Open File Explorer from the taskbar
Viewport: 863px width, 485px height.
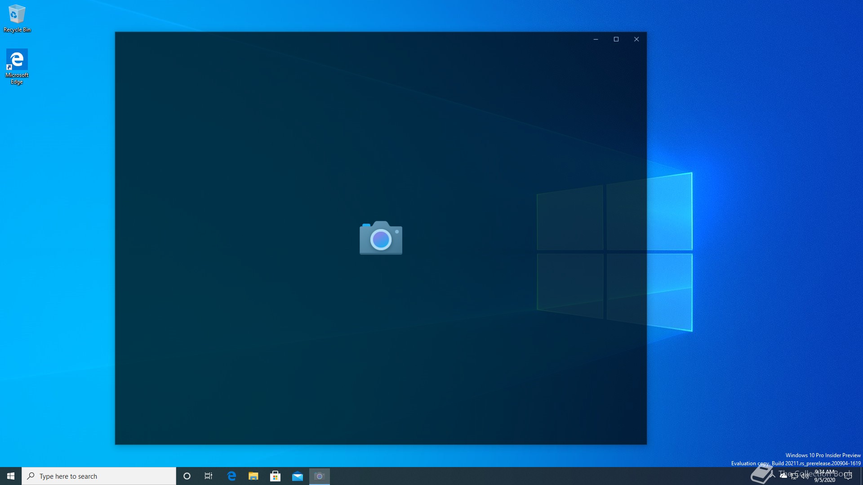[254, 476]
